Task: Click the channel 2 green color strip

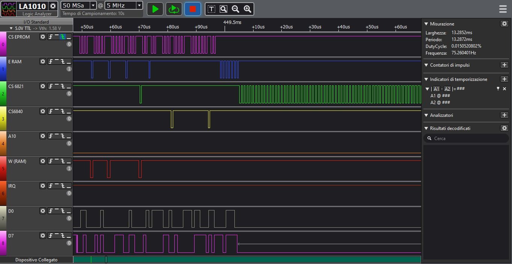Action: click(3, 94)
